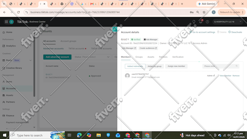Open the Outlook mail taskbar icon

click(x=118, y=135)
